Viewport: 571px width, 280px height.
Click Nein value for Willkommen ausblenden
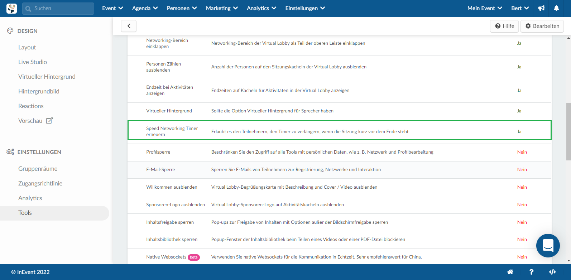click(522, 187)
